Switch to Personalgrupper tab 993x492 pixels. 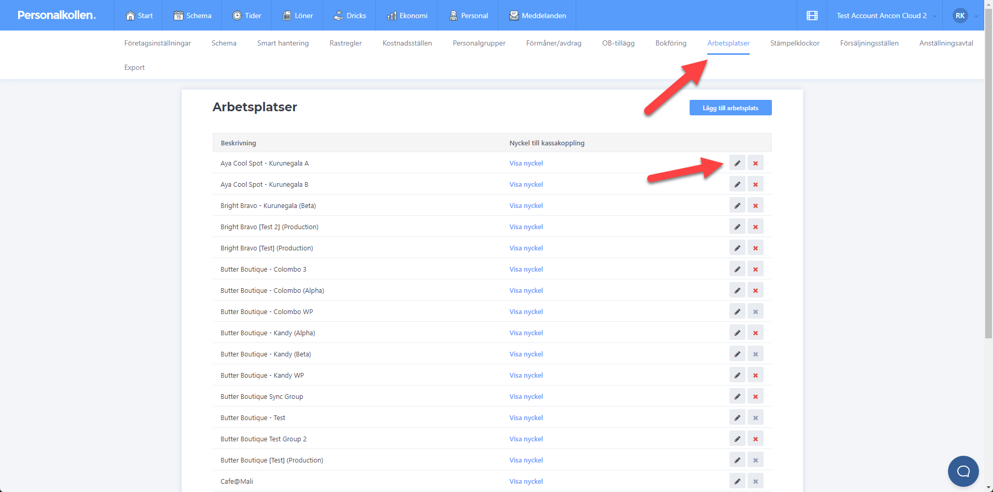479,43
